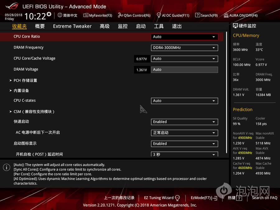Open the CPU Core Ratio dropdown
Screen dimensions: 280x210
pos(184,37)
